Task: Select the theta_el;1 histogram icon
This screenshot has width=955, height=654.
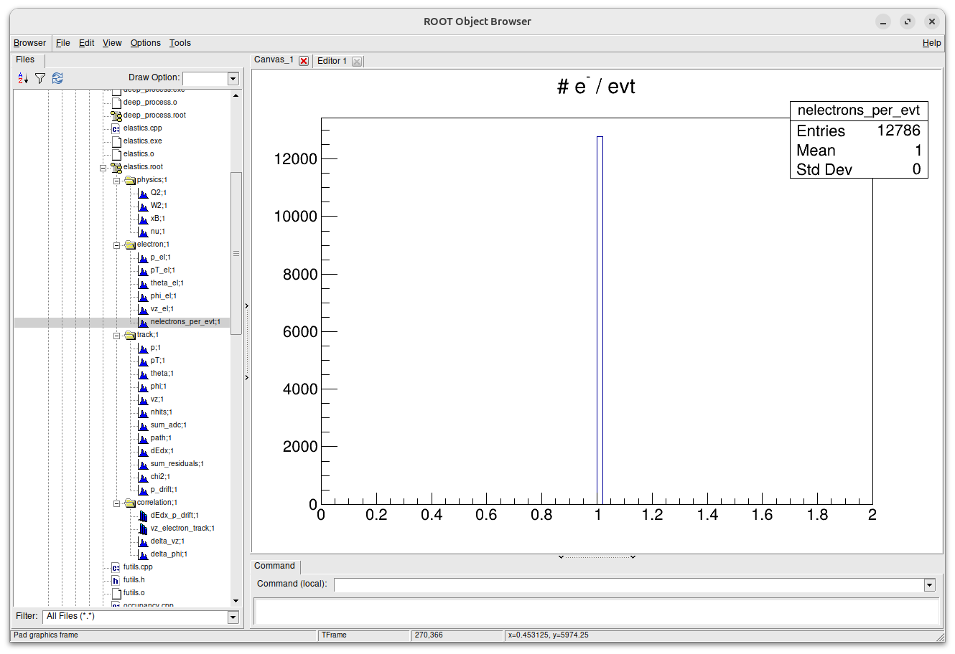Action: 144,283
